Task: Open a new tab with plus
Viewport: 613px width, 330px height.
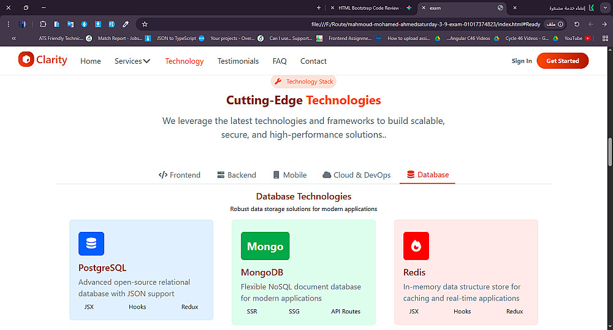Action: (x=319, y=8)
